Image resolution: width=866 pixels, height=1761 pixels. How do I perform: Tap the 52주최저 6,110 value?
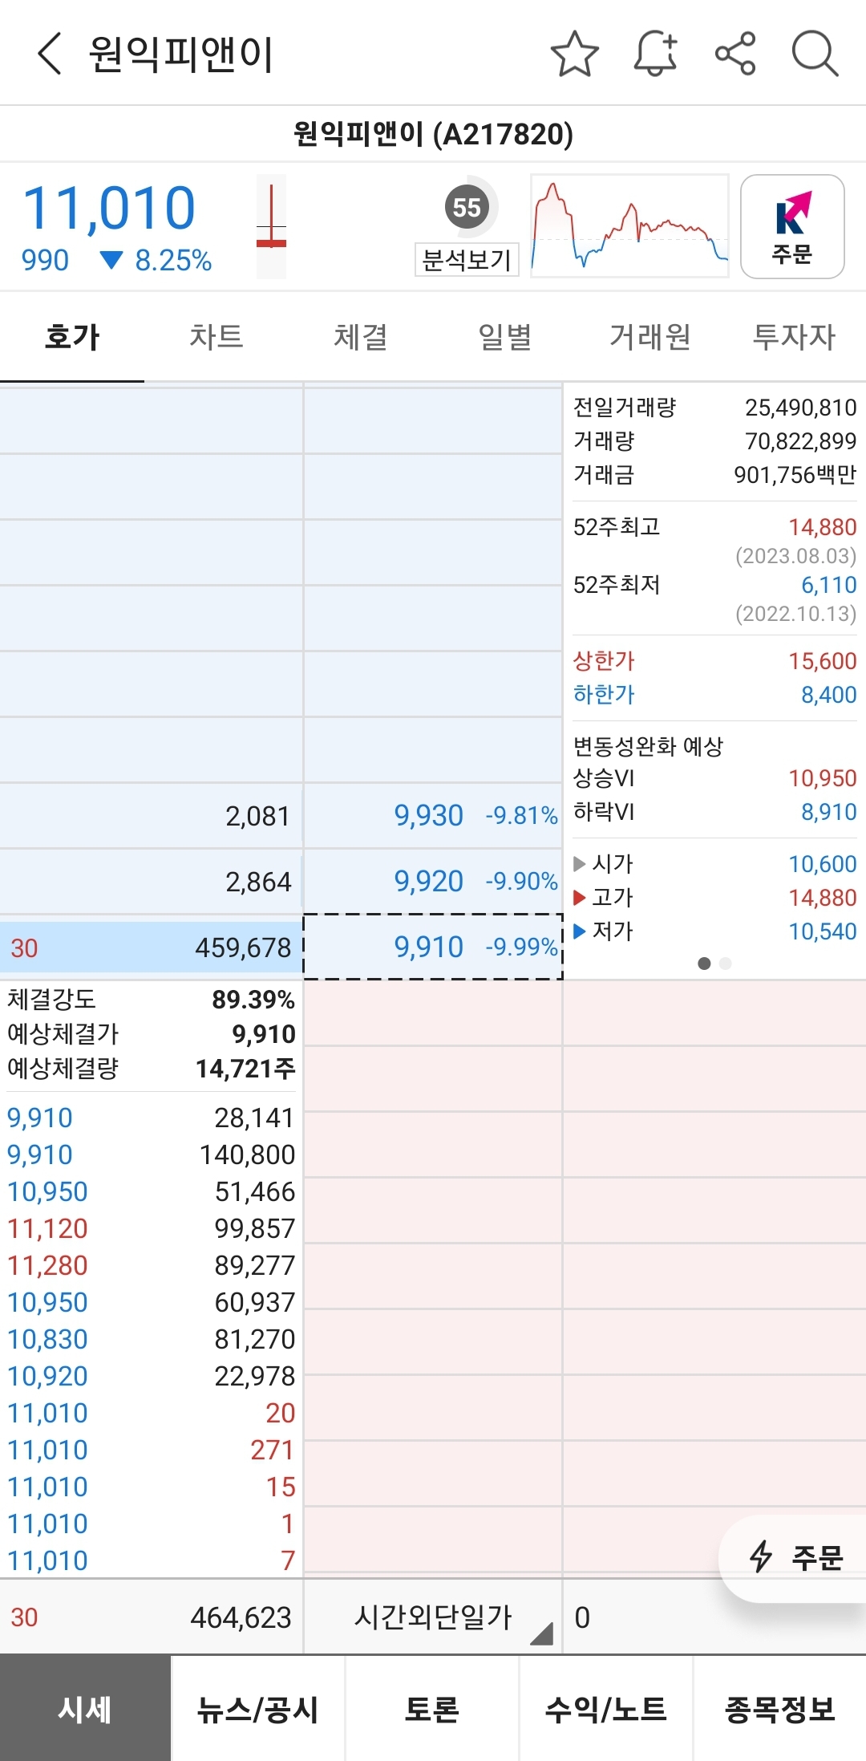(828, 585)
